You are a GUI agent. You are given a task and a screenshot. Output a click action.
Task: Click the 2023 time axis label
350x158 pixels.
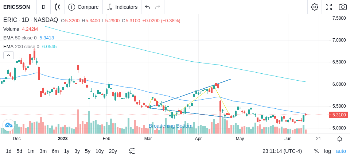tap(62, 139)
